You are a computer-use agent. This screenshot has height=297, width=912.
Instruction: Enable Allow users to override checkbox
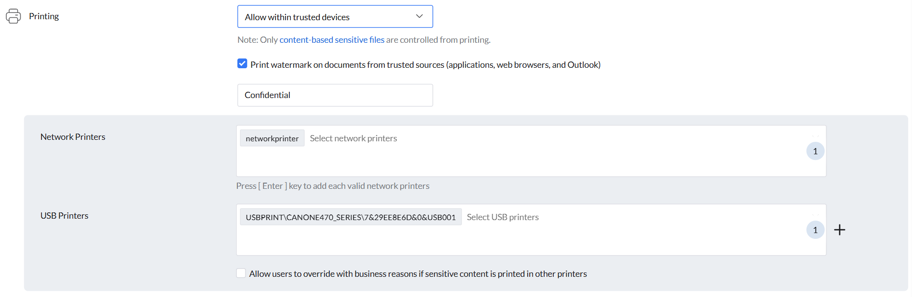pyautogui.click(x=241, y=273)
